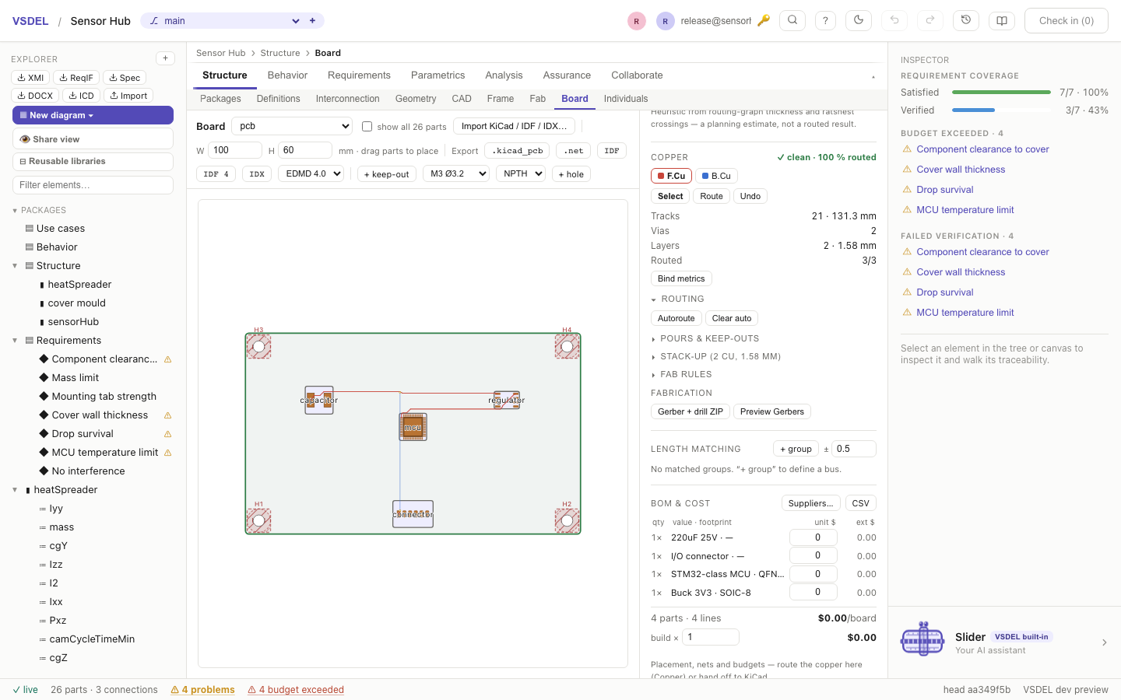Download ReqIF export

click(76, 78)
